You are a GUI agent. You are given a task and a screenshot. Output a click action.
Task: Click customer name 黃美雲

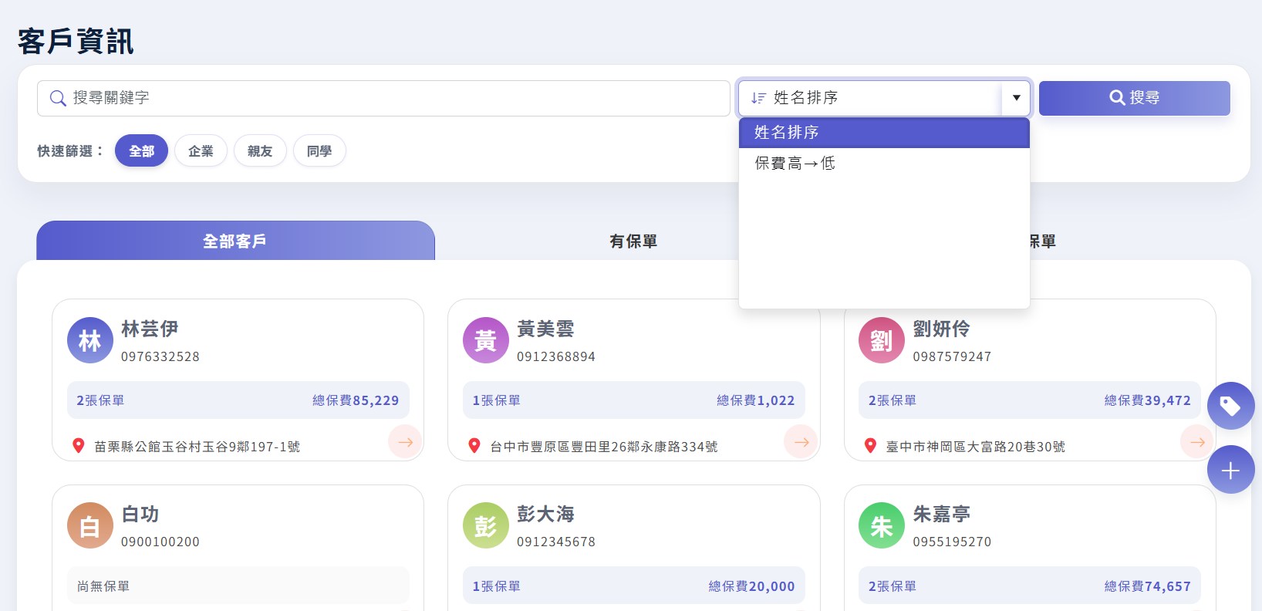(545, 329)
